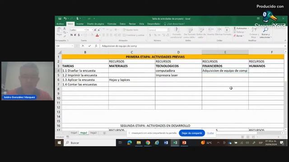This screenshot has width=289, height=162.
Task: Open the Archivo menu
Action: tap(60, 24)
